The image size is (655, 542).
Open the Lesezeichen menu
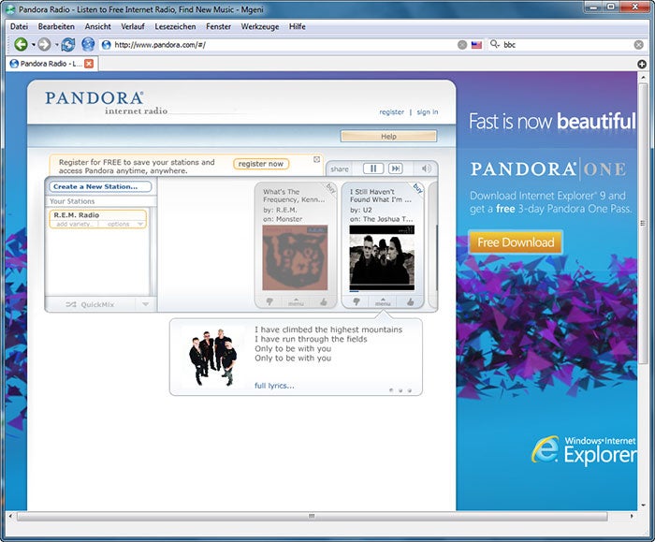click(x=175, y=26)
